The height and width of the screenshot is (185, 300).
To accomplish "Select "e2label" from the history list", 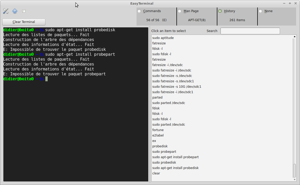I will (x=158, y=135).
